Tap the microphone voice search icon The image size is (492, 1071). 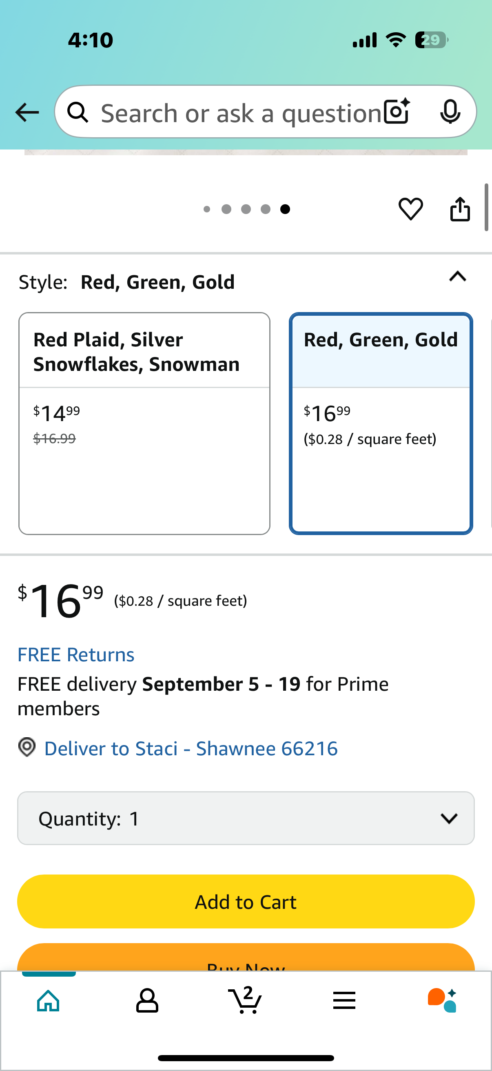(450, 112)
